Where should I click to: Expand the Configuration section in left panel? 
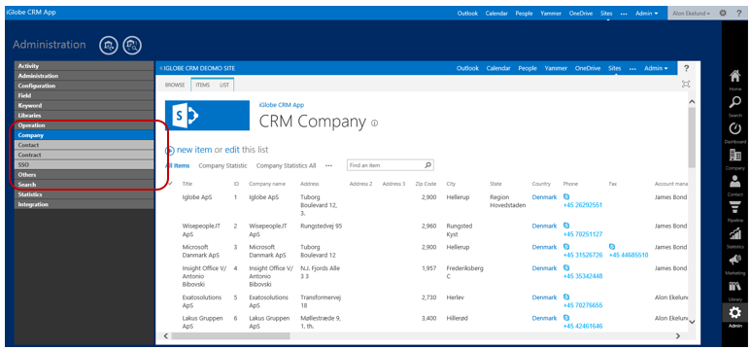click(84, 86)
